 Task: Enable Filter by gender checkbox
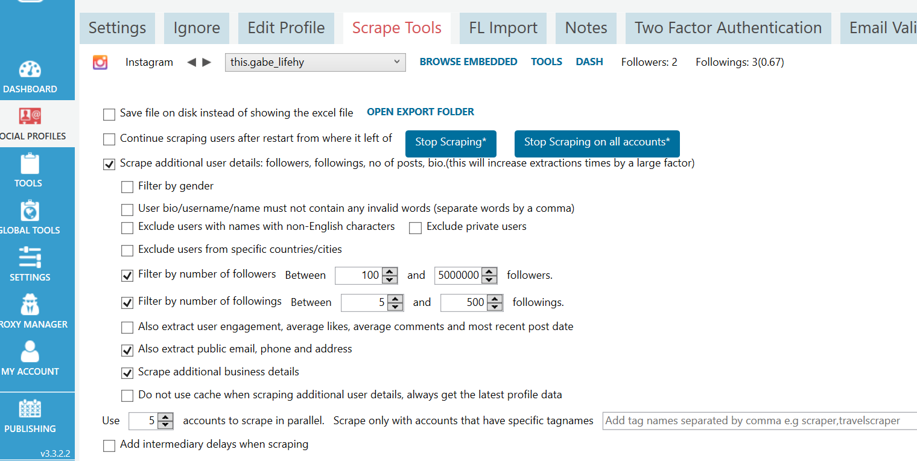click(x=127, y=187)
